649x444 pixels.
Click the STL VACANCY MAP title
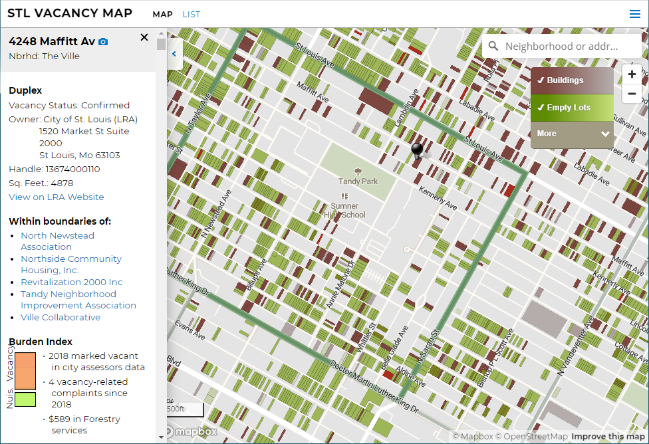click(x=70, y=13)
